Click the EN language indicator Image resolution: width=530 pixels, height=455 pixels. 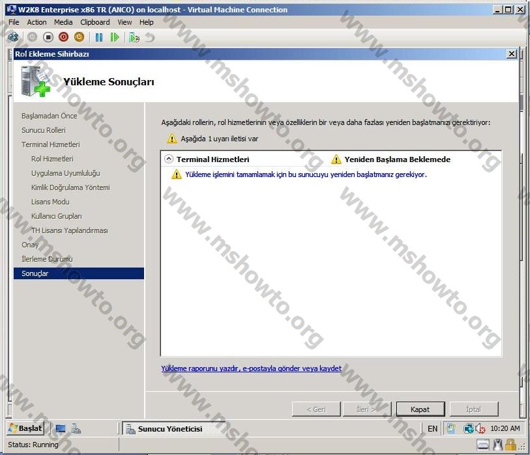433,428
